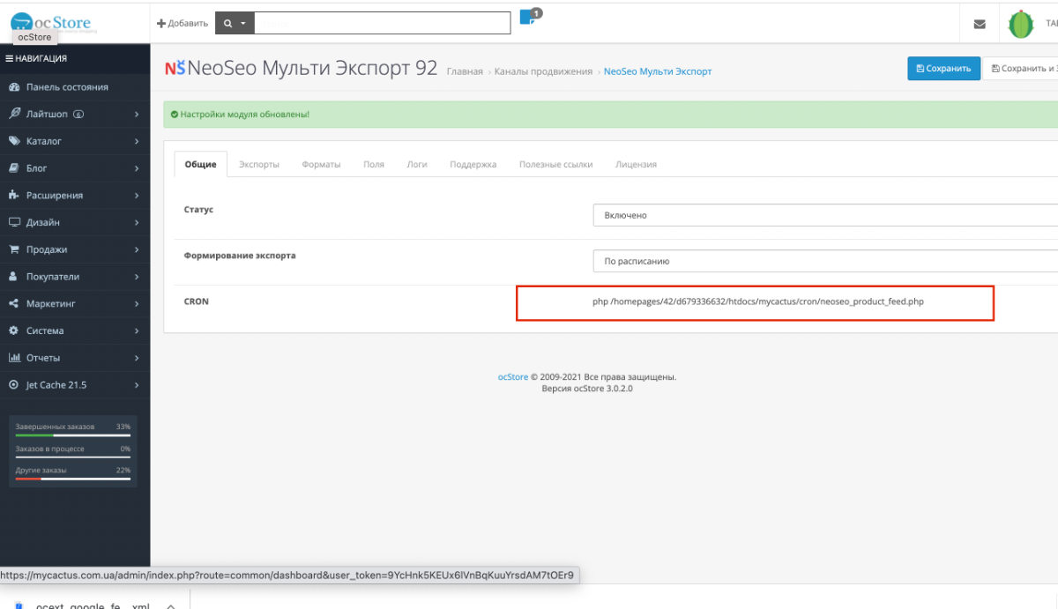Click the magnifier search icon
The image size is (1058, 609).
[x=228, y=23]
